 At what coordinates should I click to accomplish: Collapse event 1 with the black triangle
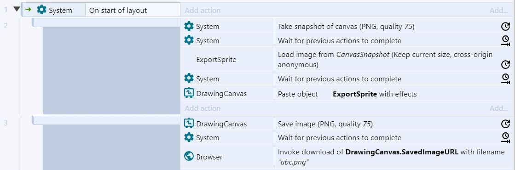point(17,9)
